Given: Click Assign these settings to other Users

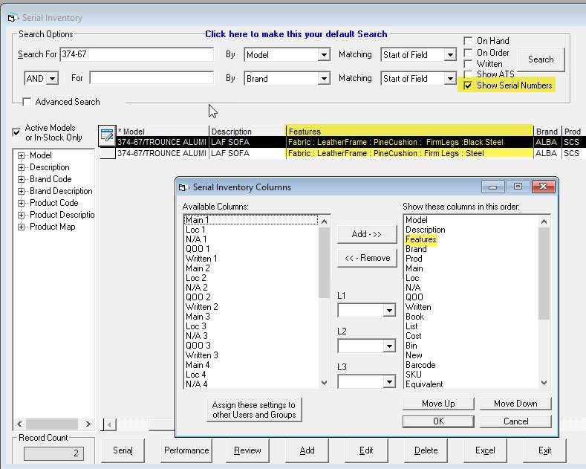Looking at the screenshot, I should [254, 410].
